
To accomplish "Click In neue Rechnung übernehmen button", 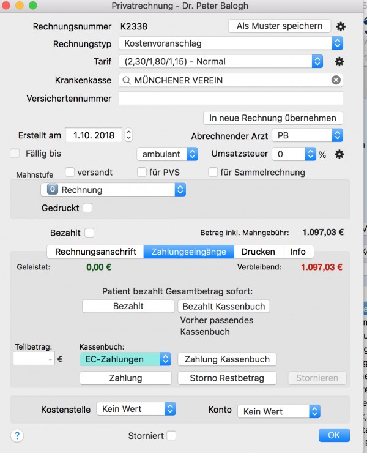I will 273,118.
